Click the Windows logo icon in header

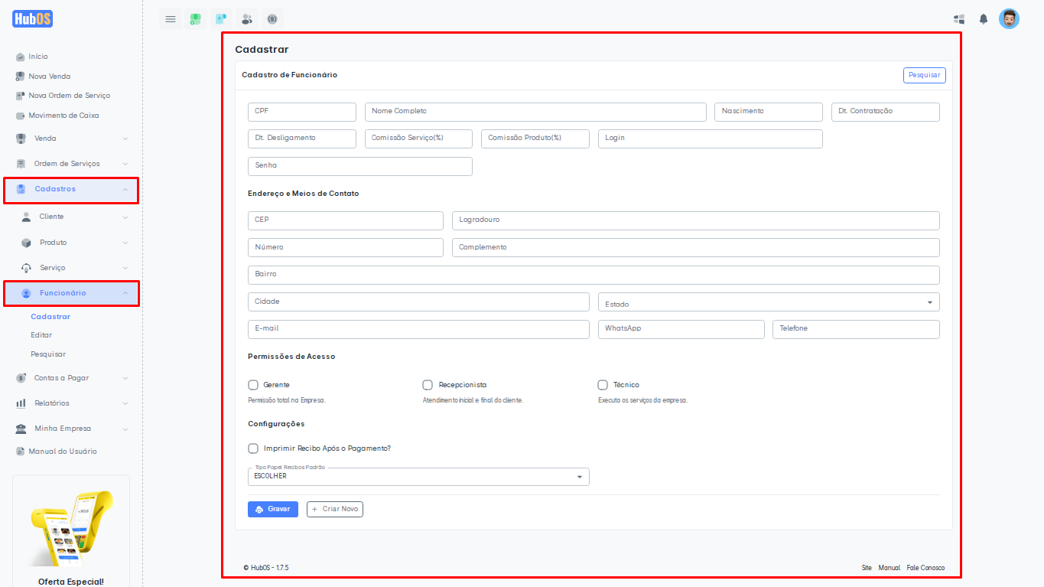(958, 19)
